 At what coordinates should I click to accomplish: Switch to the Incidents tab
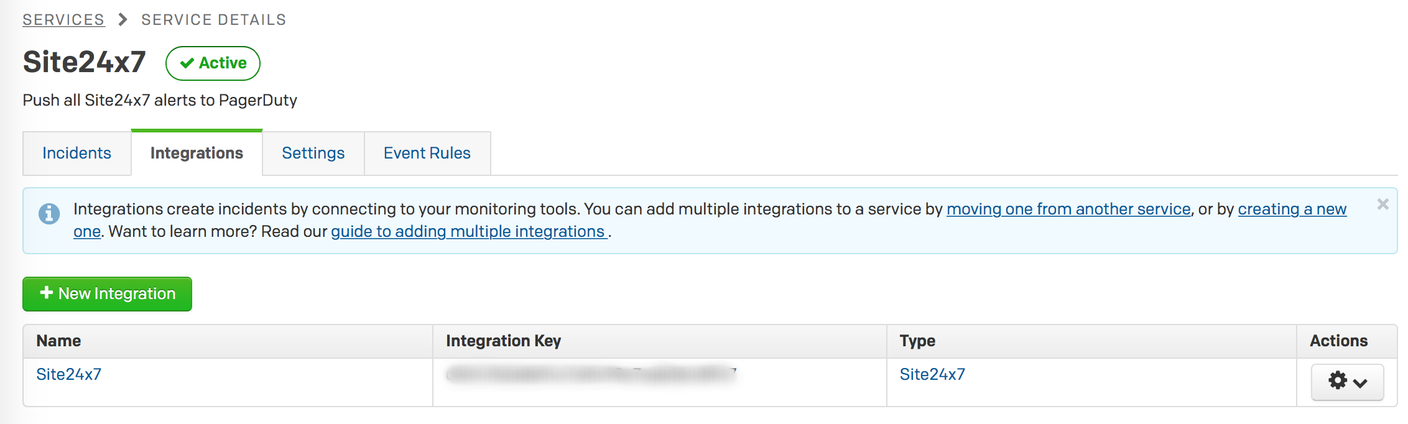click(x=76, y=153)
